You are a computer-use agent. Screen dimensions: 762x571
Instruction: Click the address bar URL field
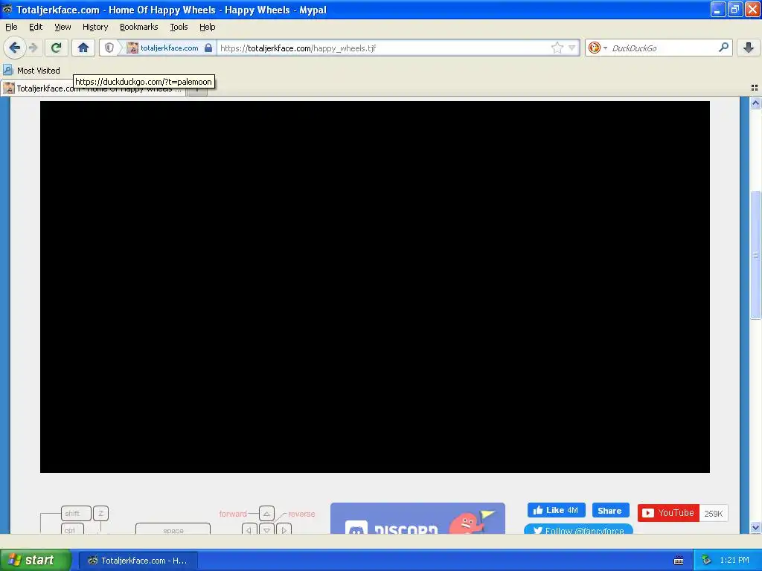[x=384, y=48]
